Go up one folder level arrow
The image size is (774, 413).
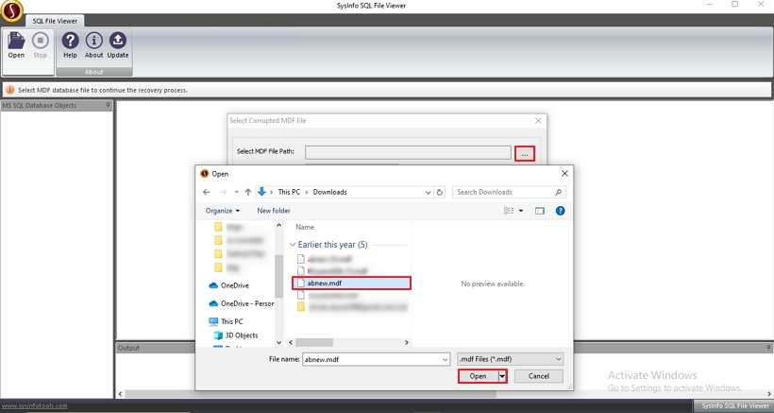click(x=248, y=192)
